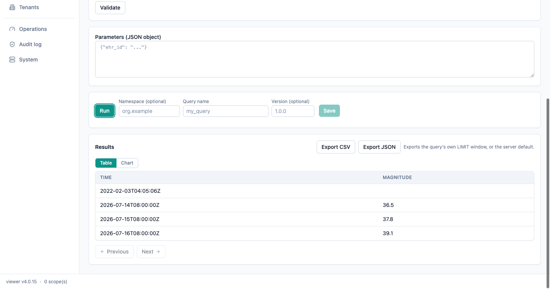This screenshot has height=289, width=550.
Task: Export results as CSV
Action: pos(336,147)
